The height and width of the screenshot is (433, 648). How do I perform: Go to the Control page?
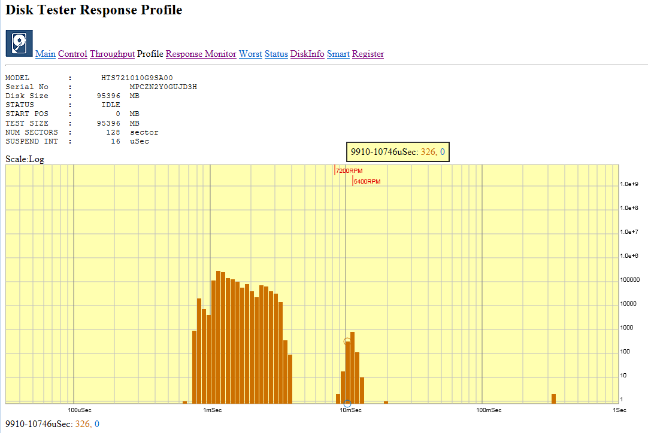[72, 54]
